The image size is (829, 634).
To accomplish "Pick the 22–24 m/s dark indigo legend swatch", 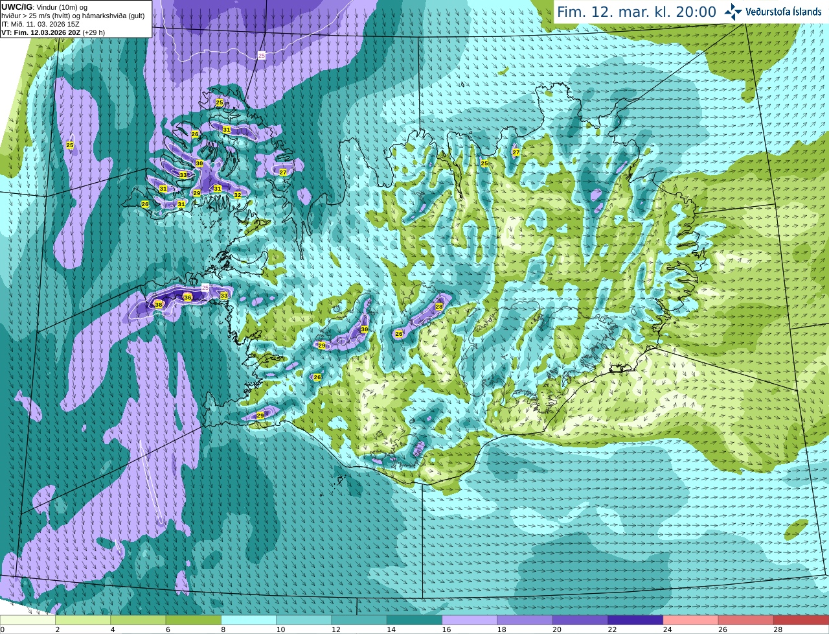I will 635,620.
